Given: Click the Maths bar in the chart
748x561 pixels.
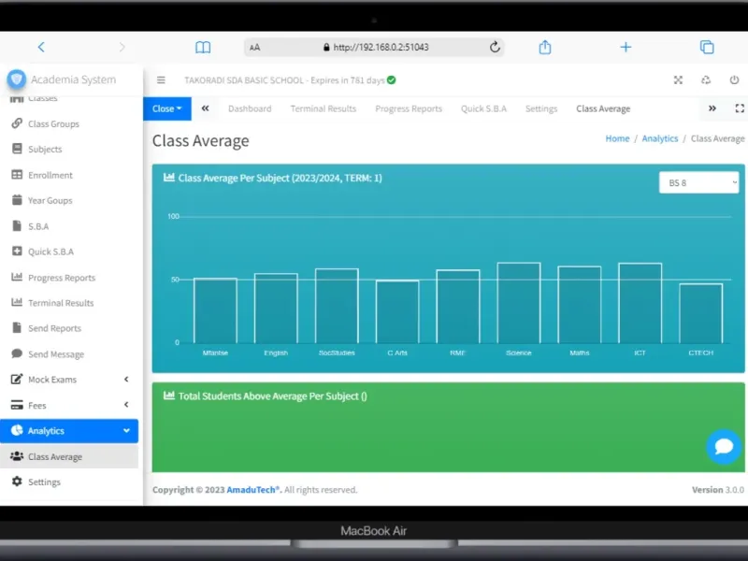Looking at the screenshot, I should click(x=579, y=305).
